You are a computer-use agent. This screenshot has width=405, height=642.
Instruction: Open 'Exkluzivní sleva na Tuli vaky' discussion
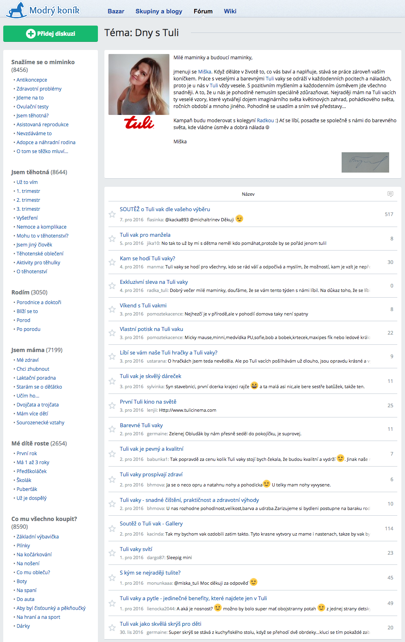click(154, 282)
